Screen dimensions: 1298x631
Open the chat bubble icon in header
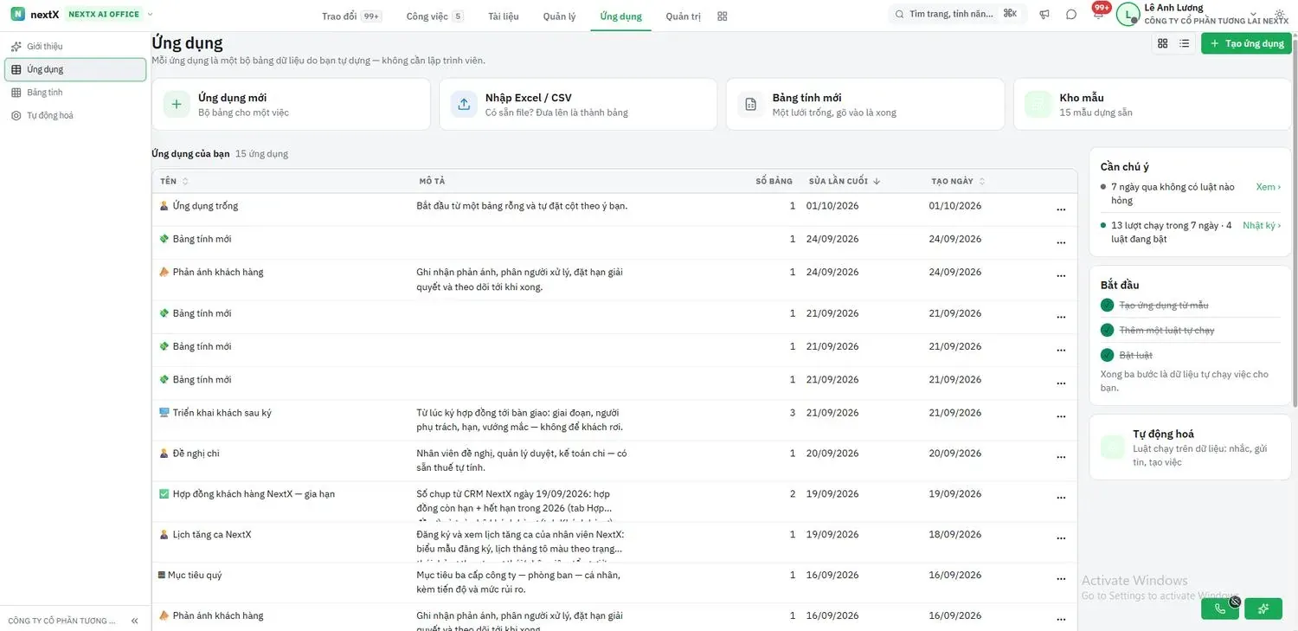pos(1071,15)
